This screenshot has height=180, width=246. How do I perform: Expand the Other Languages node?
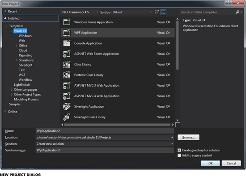click(12, 90)
